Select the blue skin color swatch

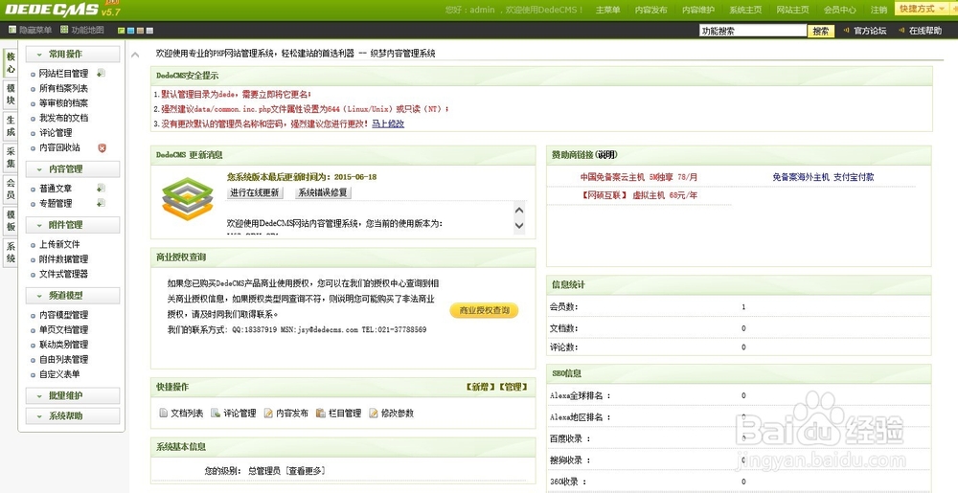130,30
